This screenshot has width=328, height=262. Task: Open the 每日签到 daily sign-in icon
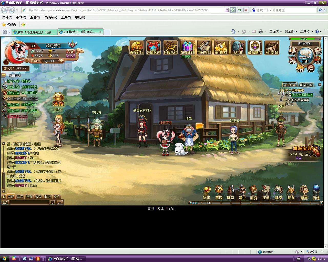tap(204, 48)
